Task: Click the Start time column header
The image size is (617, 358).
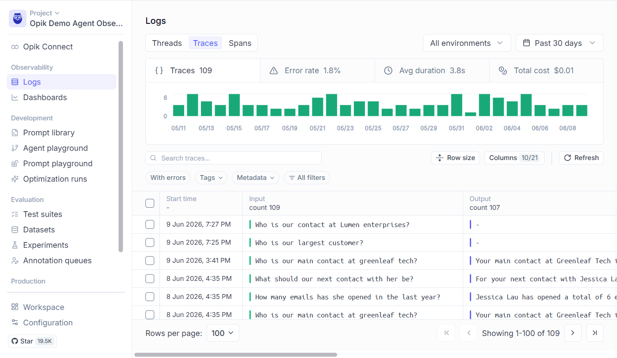Action: [x=201, y=203]
